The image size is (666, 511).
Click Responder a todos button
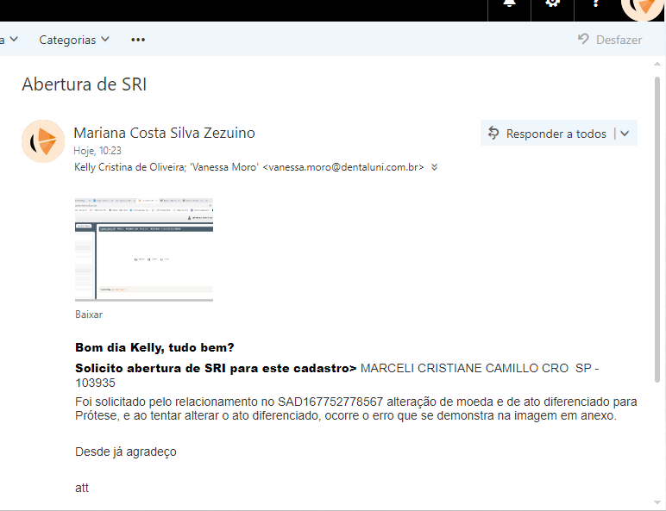(548, 134)
